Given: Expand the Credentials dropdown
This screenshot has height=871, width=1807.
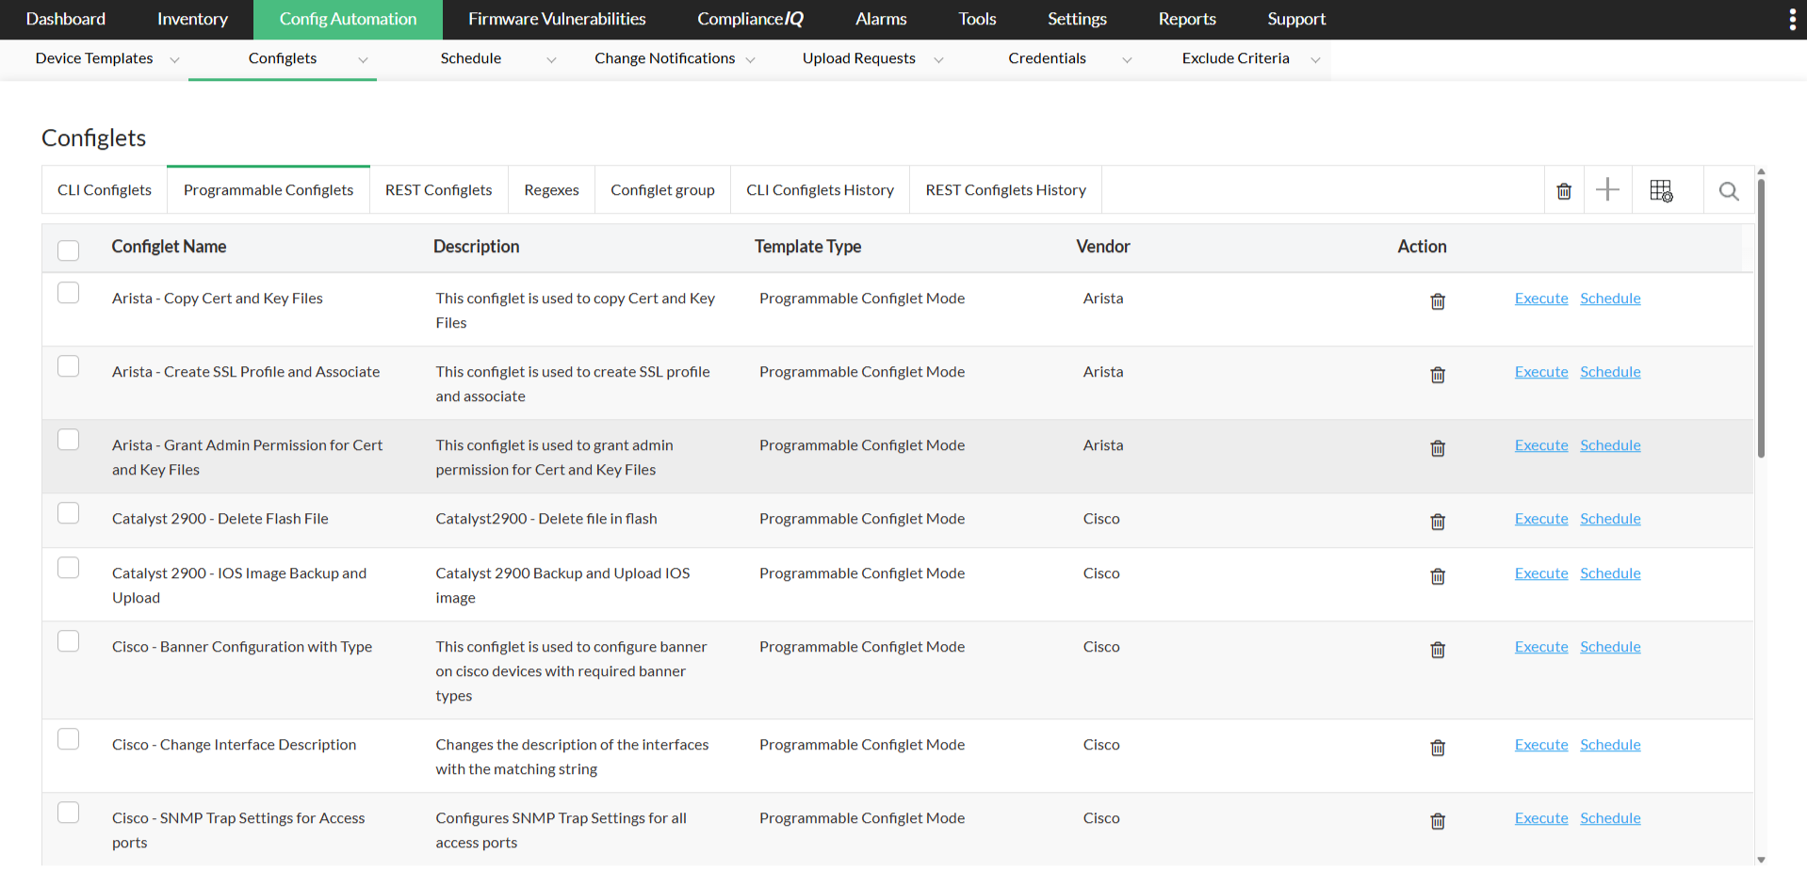Looking at the screenshot, I should click(1127, 59).
